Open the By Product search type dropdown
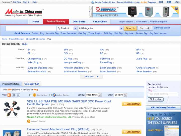Screen dimensions: 181x136 (67, 28)
